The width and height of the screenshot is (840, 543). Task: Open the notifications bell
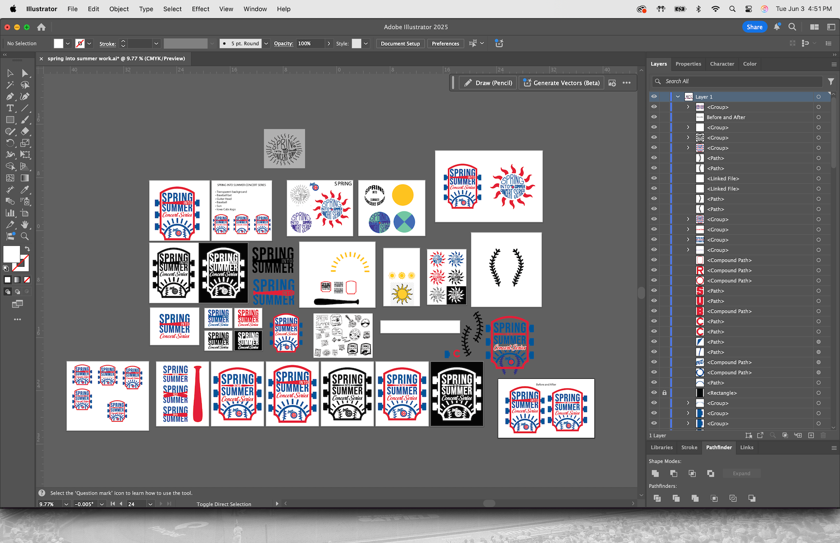777,27
